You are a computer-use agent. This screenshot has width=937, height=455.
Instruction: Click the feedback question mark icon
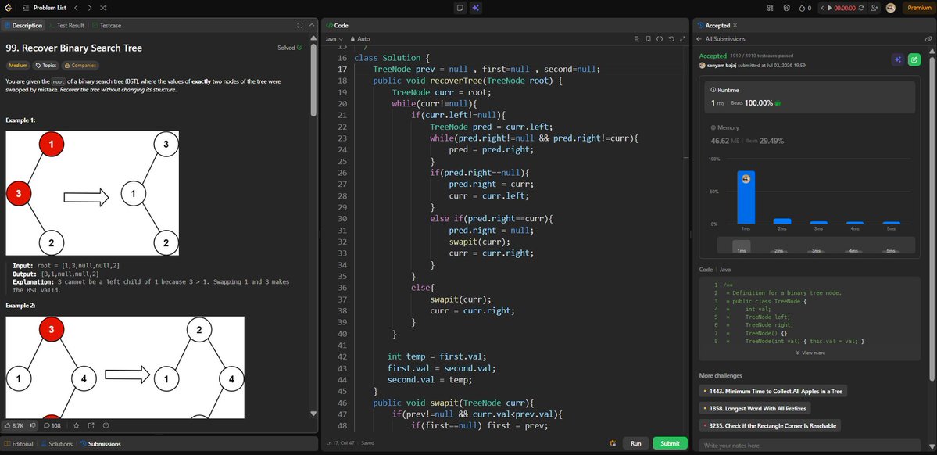(x=106, y=426)
